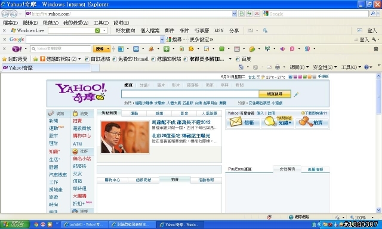Click the 知識+ light bulb button
Image resolution: width=382 pixels, height=229 pixels.
(x=278, y=122)
